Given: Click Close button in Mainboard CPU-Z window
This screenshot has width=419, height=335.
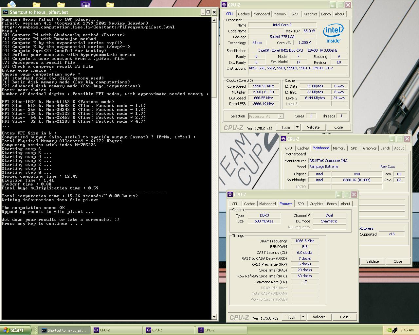Looking at the screenshot, I should (x=398, y=261).
